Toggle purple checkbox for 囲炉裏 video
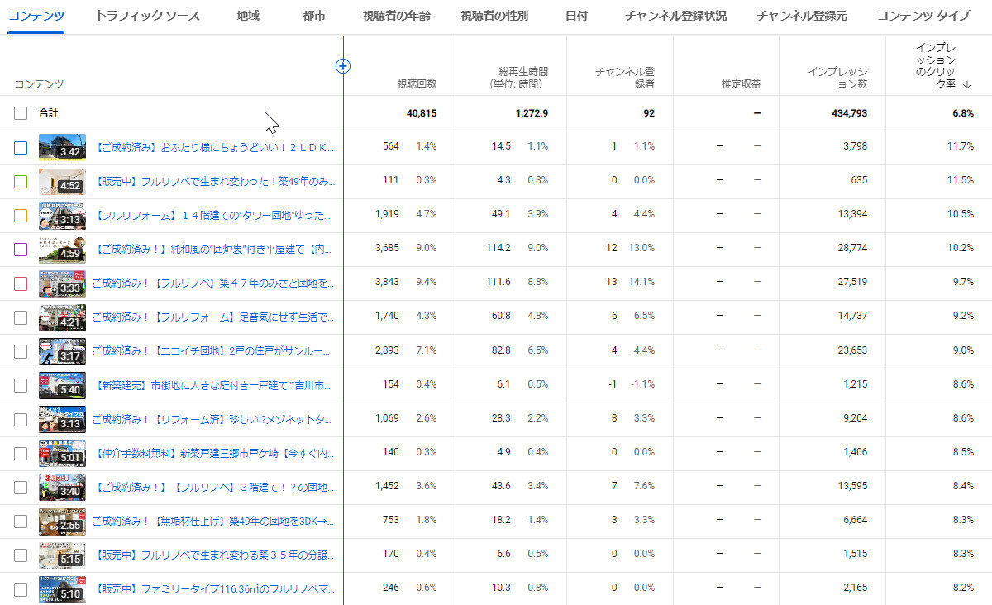Screen dimensions: 992x605 point(21,249)
